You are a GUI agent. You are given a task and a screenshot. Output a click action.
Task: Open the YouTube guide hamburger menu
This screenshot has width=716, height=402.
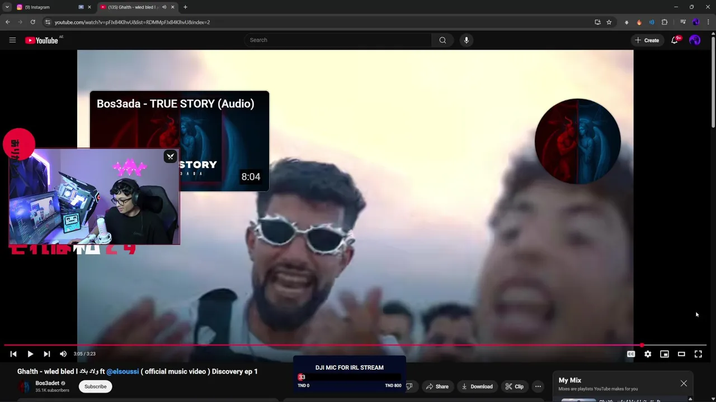(x=12, y=40)
